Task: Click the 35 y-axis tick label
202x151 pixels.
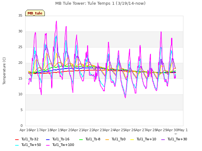Action: pos(20,15)
